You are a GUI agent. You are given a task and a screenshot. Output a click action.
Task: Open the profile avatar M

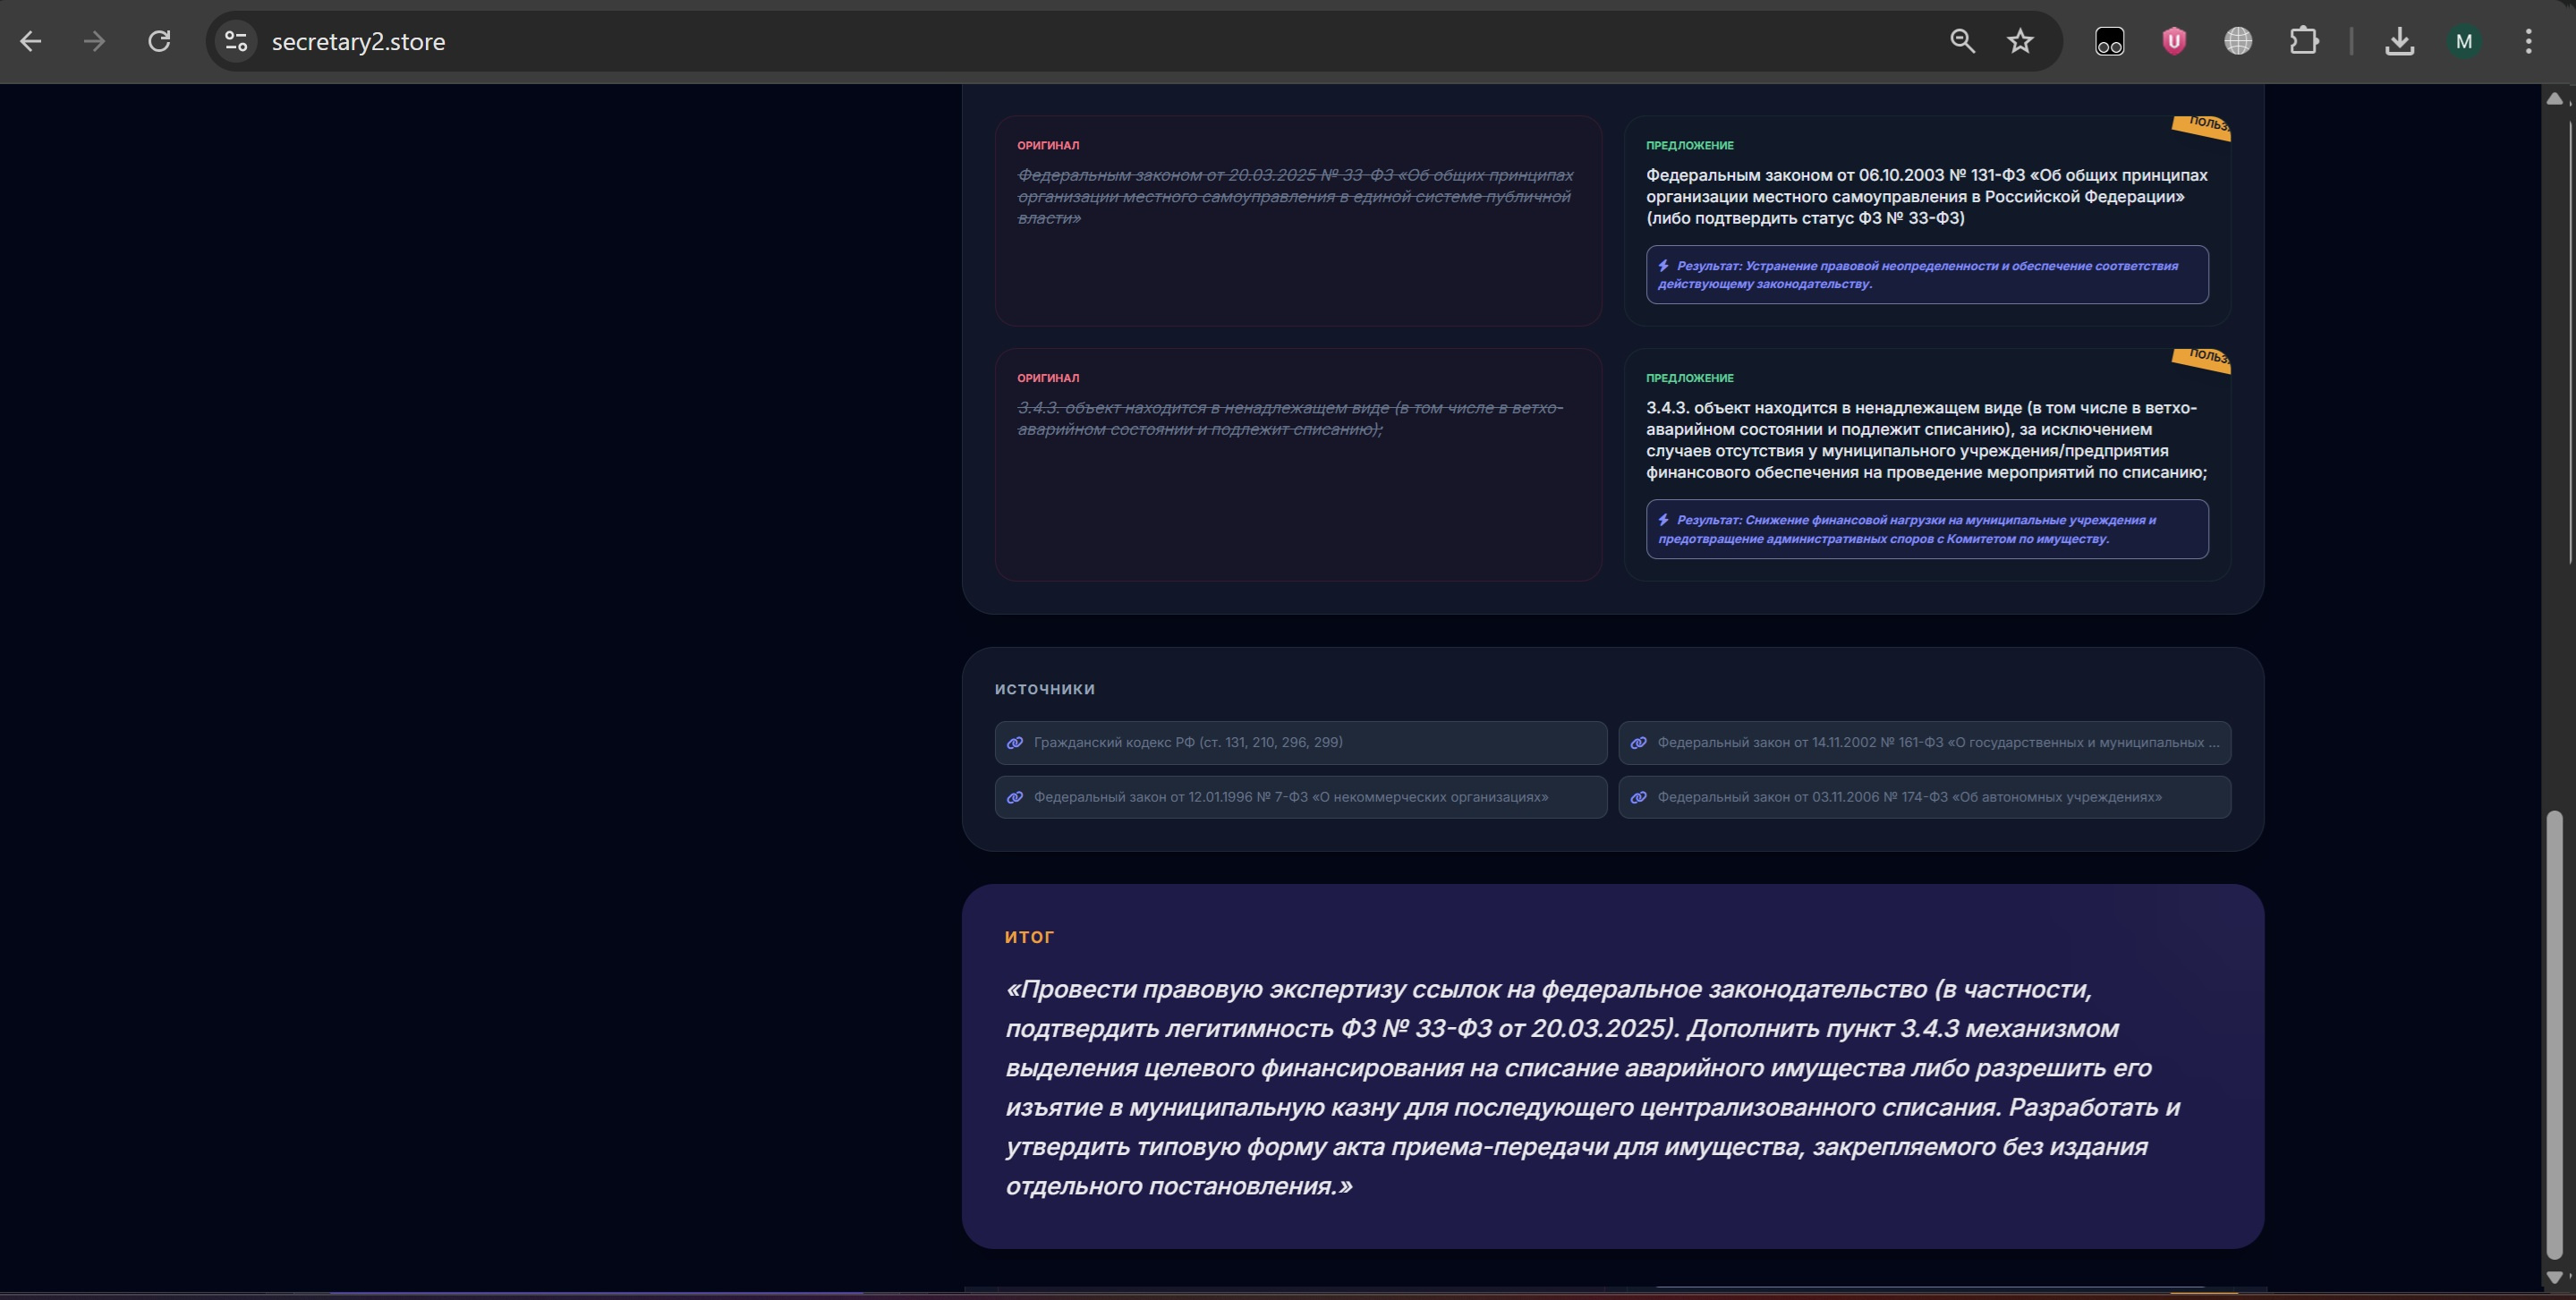click(2463, 41)
